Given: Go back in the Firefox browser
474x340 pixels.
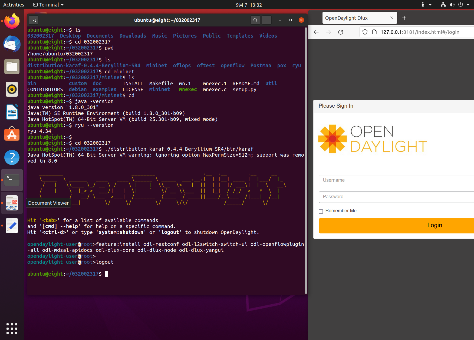Looking at the screenshot, I should point(316,32).
